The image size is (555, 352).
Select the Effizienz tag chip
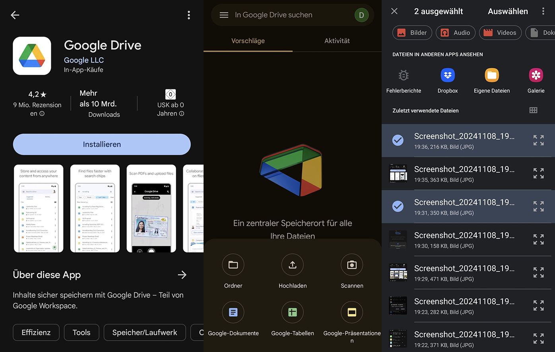coord(36,333)
